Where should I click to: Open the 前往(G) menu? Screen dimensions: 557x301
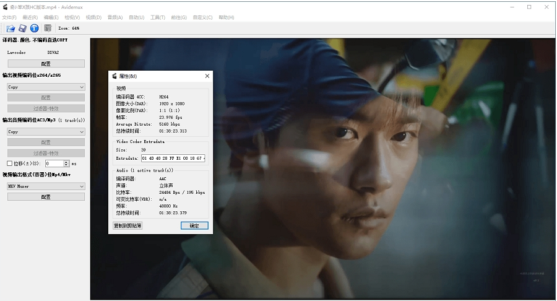click(x=179, y=17)
